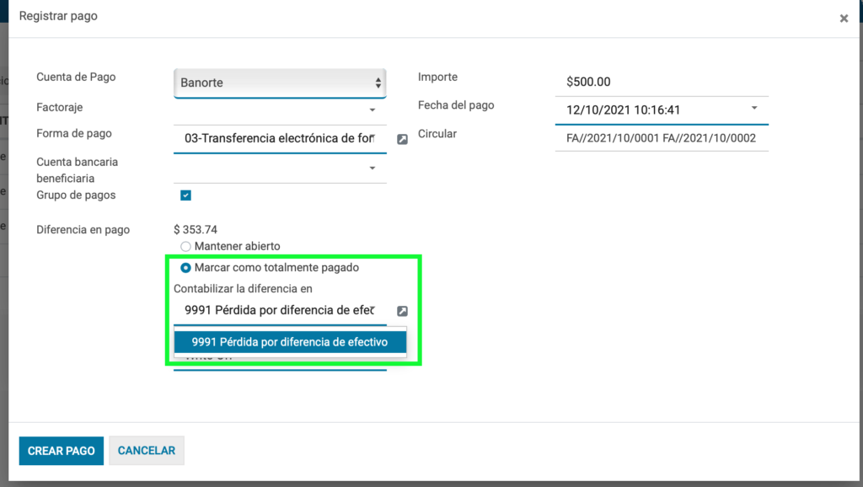Toggle the Grupo de pagos checkbox
863x487 pixels.
tap(185, 195)
